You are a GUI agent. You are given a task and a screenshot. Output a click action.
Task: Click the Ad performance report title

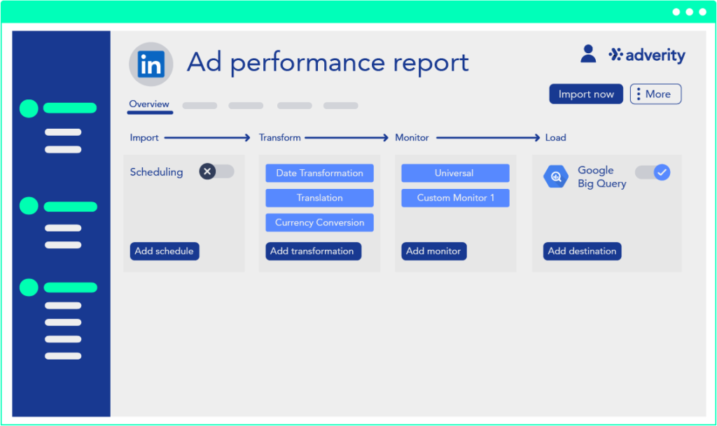[328, 62]
